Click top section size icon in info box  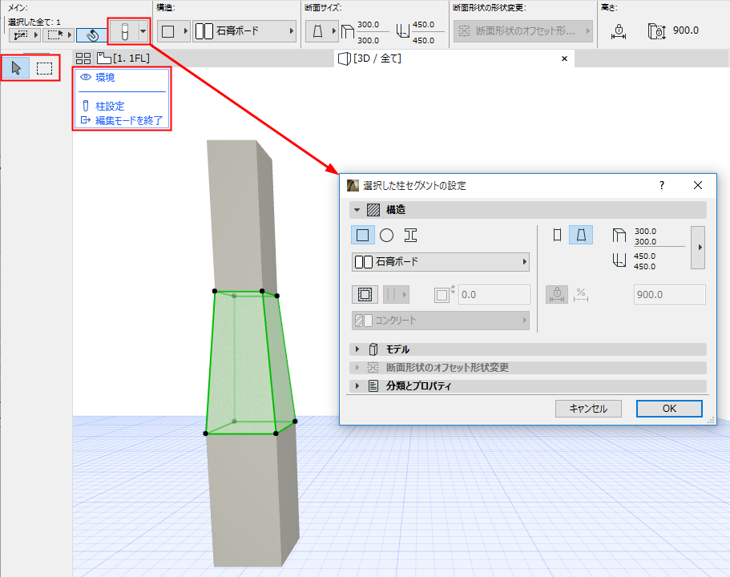[347, 32]
